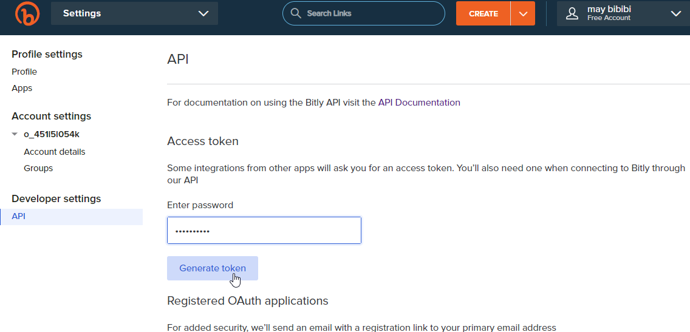Screen dimensions: 690x332
Task: Click the Generate token button
Action: click(213, 268)
